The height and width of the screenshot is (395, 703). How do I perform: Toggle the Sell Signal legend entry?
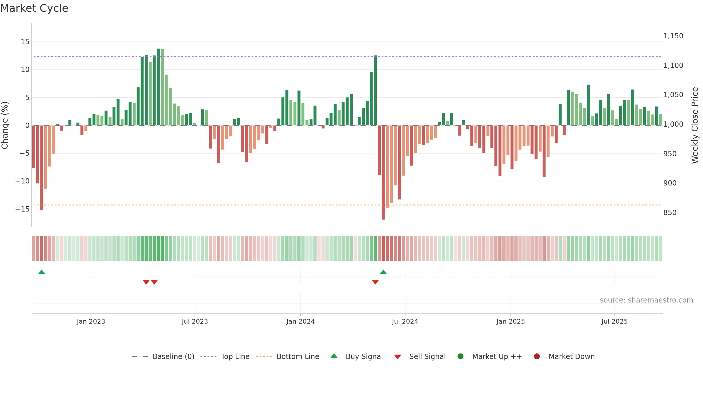[420, 356]
